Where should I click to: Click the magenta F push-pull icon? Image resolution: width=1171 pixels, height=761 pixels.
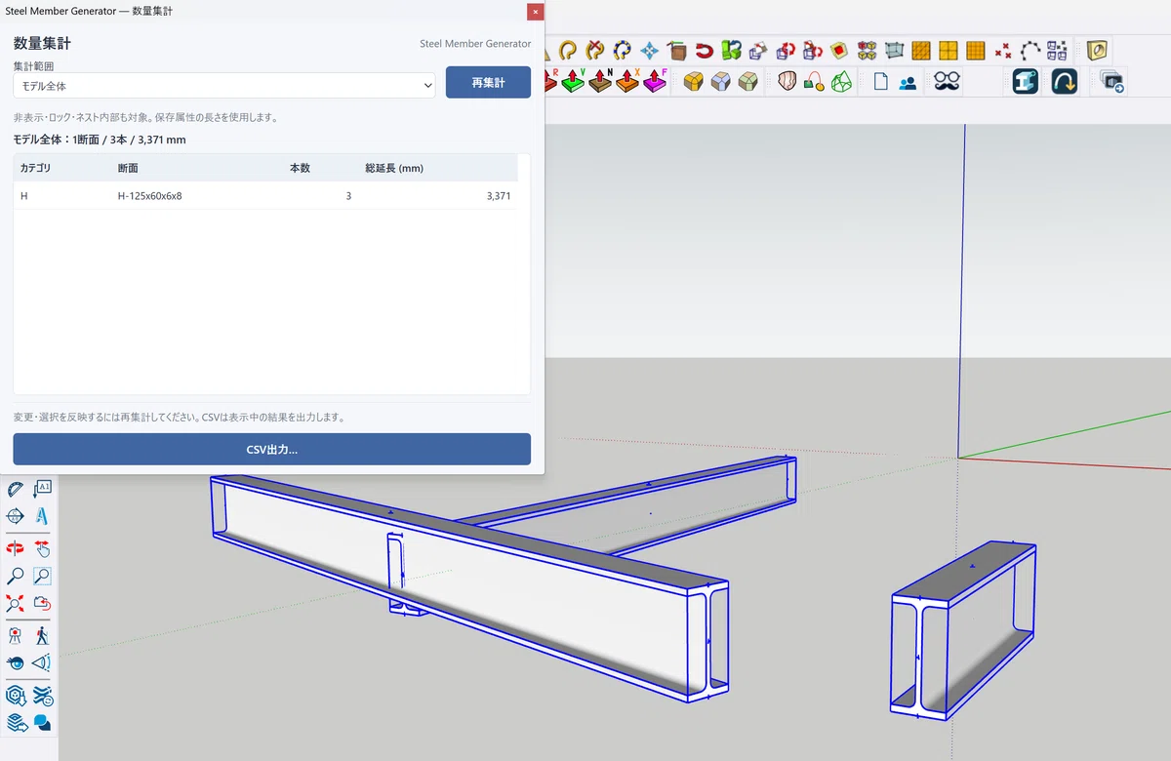coord(656,82)
